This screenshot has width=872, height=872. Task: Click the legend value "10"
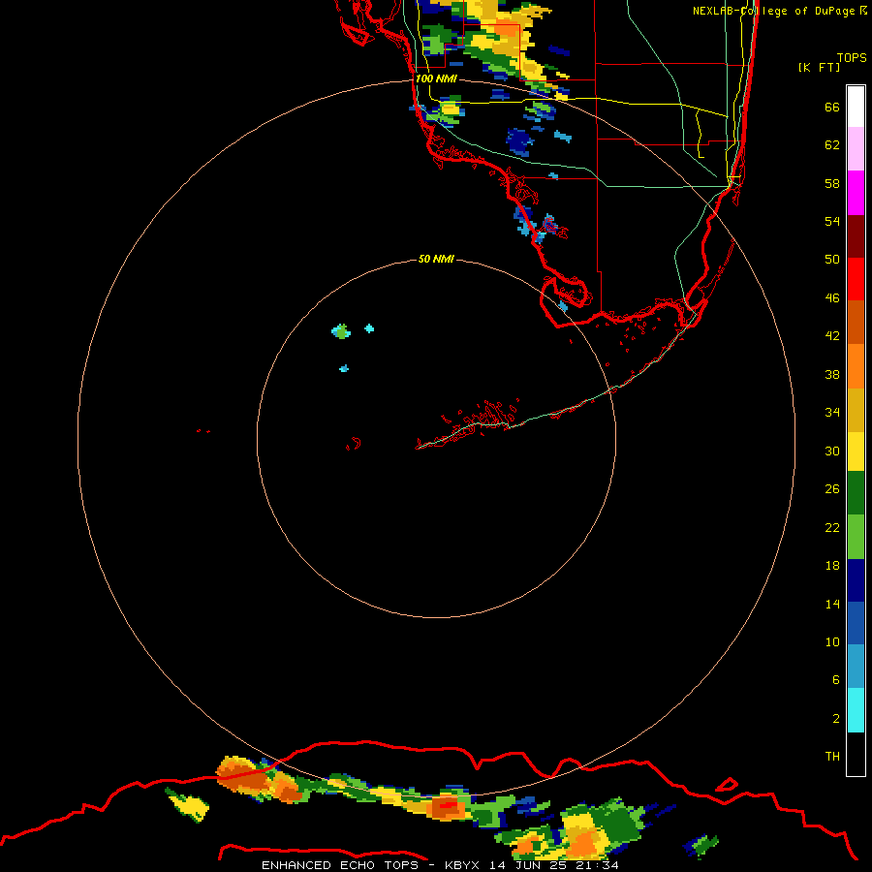(832, 642)
